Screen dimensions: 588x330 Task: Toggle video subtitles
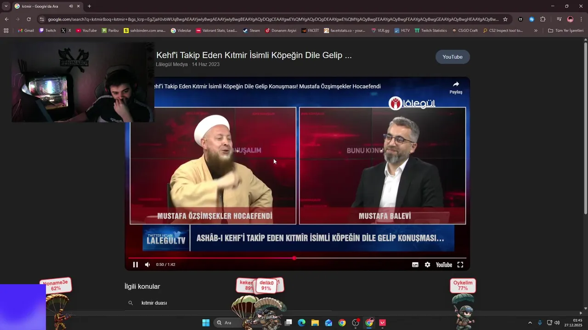415,264
